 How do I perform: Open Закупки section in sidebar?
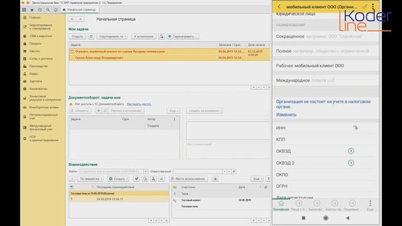pos(35,51)
